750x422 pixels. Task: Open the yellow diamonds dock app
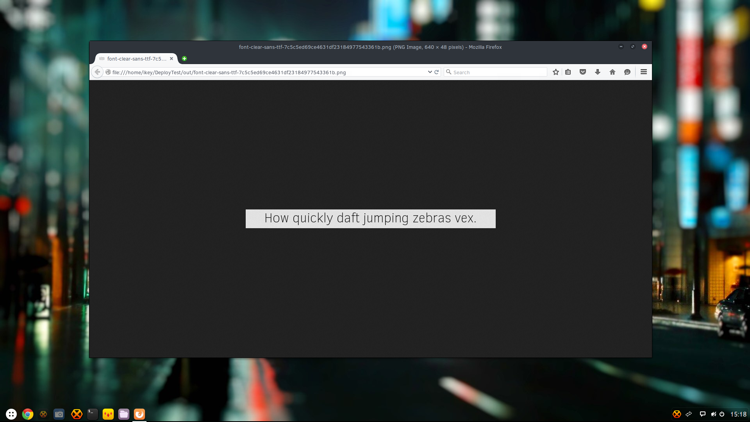(x=108, y=414)
